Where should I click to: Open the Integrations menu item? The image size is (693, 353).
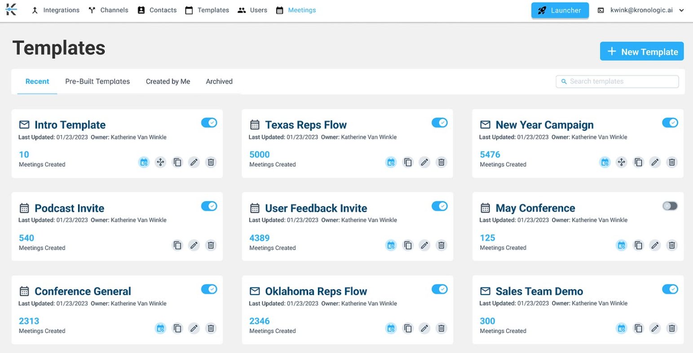[x=56, y=10]
